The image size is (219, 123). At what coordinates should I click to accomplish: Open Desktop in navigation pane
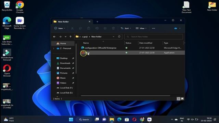[x=64, y=58]
